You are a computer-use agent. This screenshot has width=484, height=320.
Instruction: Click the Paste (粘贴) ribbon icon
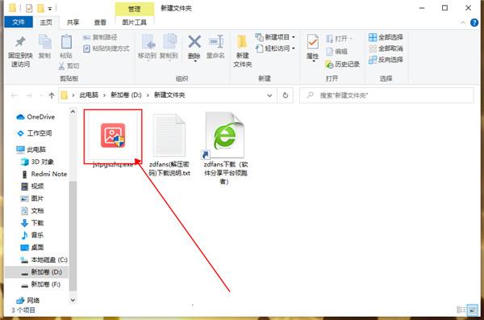click(x=66, y=43)
